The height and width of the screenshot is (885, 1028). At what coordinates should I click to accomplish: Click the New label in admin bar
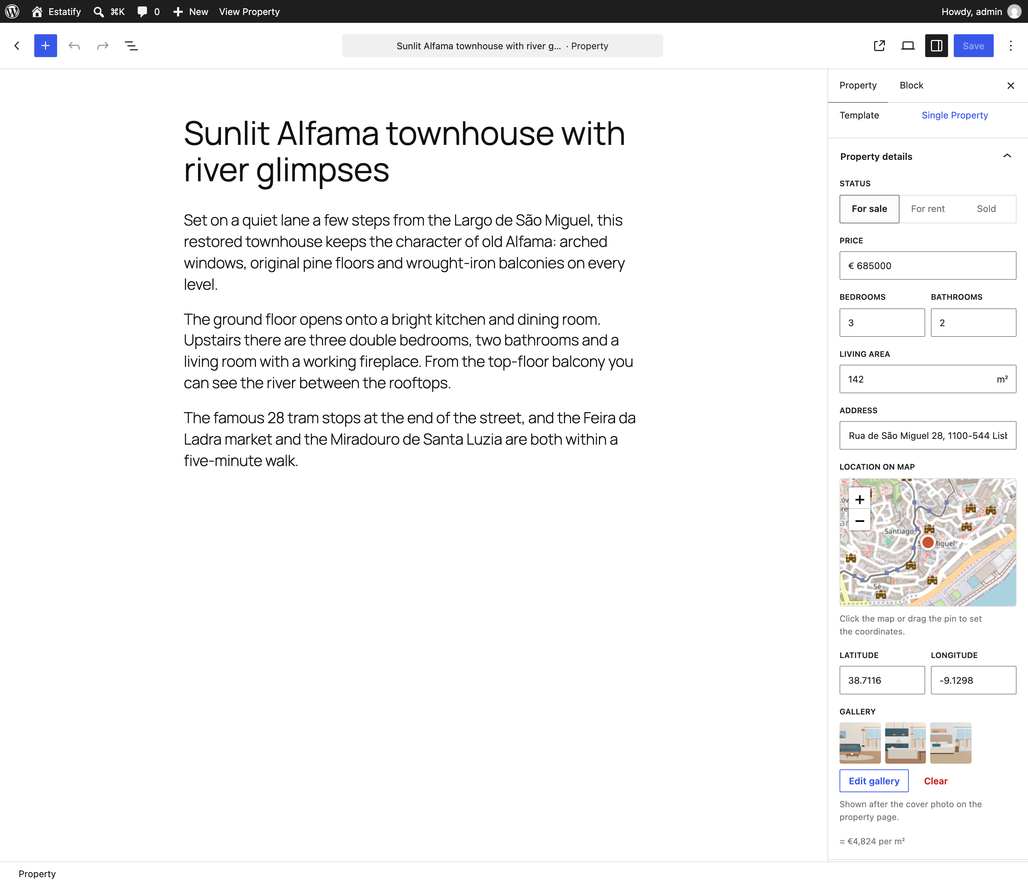pos(198,11)
